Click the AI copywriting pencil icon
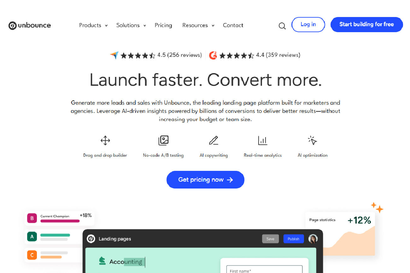The image size is (410, 273). [214, 140]
